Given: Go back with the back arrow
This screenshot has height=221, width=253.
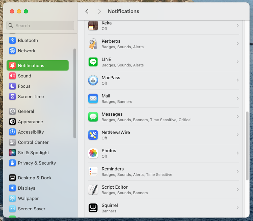Looking at the screenshot, I should tap(87, 11).
